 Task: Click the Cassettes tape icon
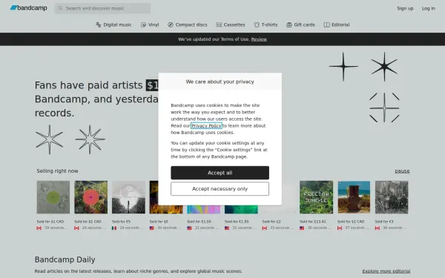coord(219,24)
